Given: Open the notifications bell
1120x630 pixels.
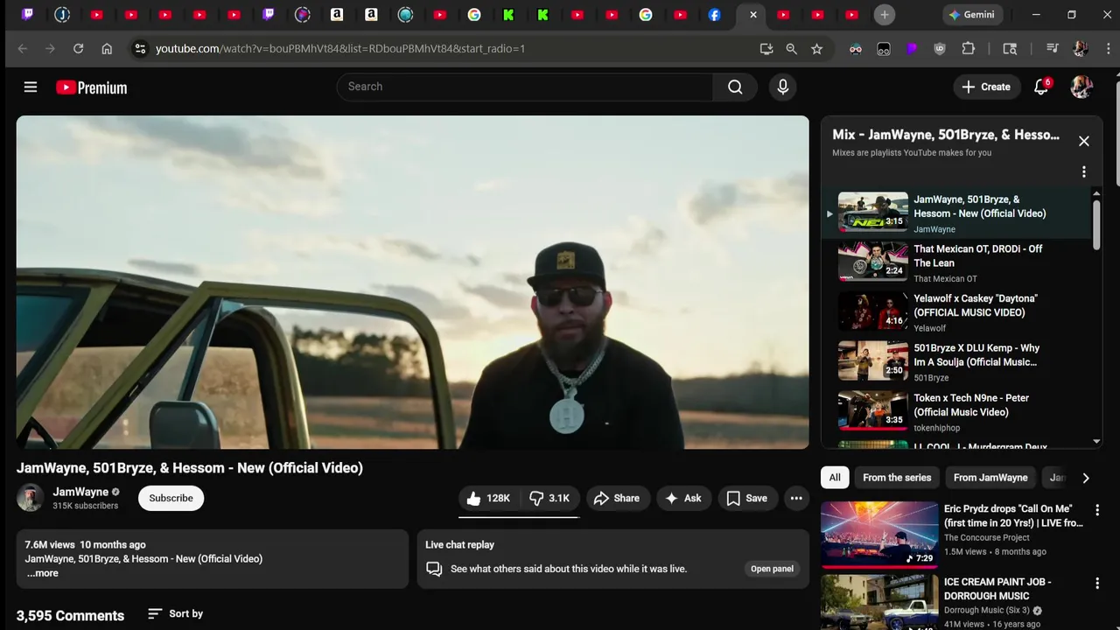Looking at the screenshot, I should (x=1041, y=87).
